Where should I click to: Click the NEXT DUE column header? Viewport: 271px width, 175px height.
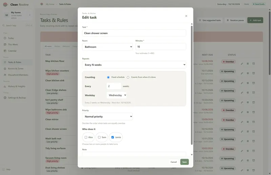(207, 55)
